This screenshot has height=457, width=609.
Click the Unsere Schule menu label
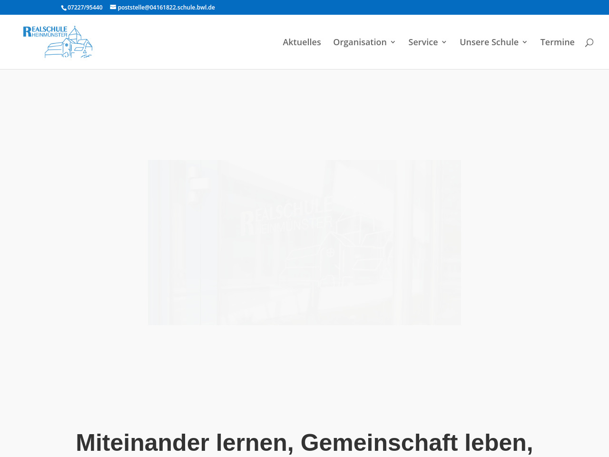489,42
